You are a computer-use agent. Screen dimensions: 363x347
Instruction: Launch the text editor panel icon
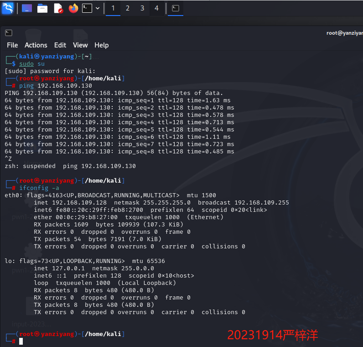(58, 8)
